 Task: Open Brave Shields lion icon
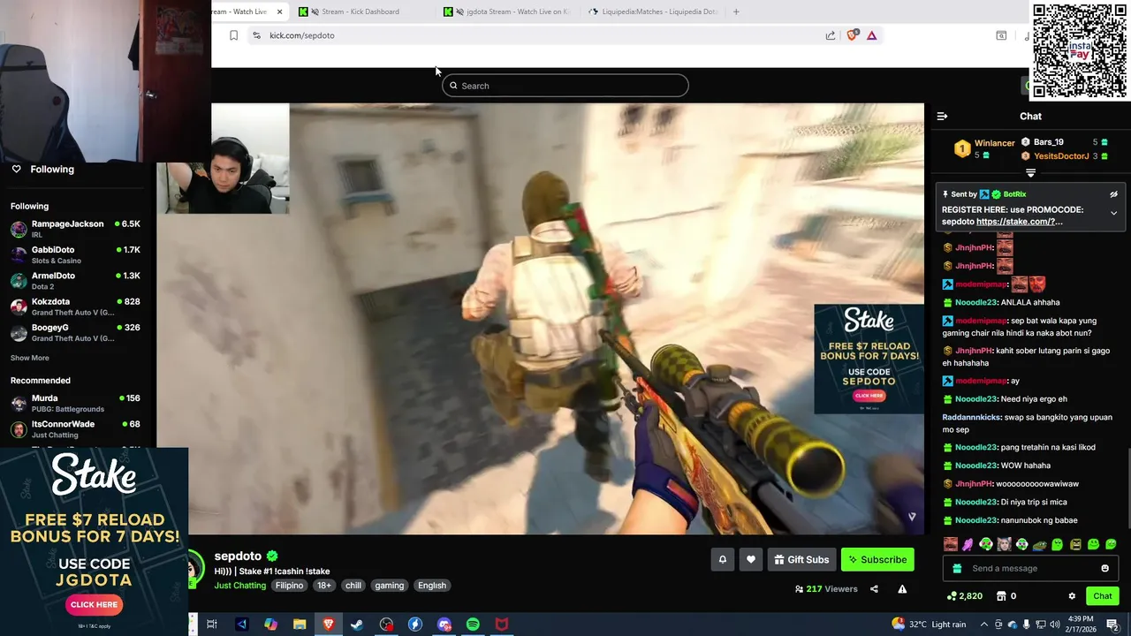pos(853,35)
